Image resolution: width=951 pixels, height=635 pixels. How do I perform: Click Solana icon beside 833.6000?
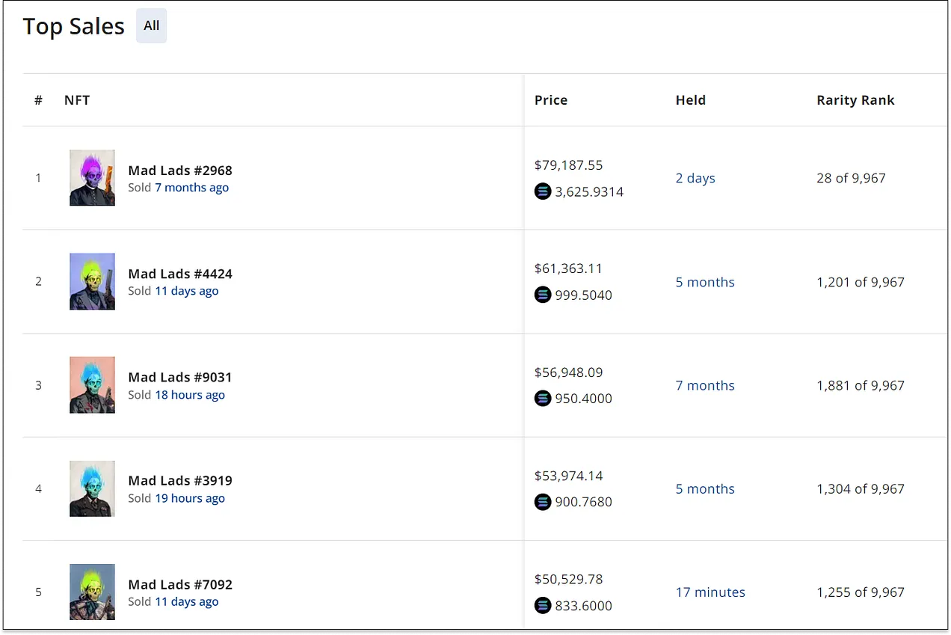pyautogui.click(x=543, y=605)
